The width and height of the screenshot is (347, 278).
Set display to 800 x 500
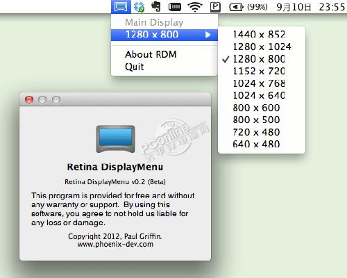point(262,120)
